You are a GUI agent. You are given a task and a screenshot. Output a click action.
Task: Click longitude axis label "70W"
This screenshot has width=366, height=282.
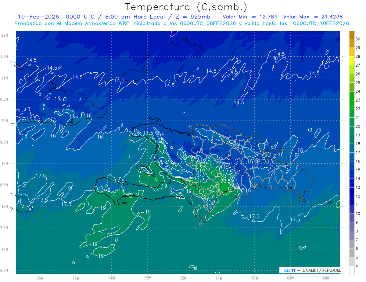click(254, 278)
